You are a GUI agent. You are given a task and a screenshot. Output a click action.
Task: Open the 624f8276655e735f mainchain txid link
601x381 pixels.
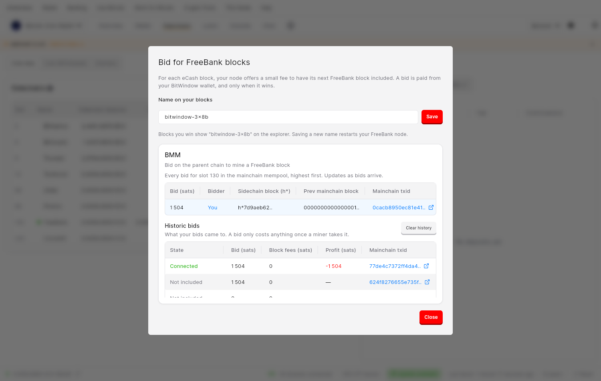395,282
